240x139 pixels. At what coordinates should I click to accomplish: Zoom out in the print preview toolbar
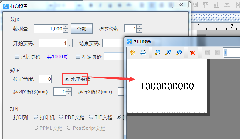157,53
